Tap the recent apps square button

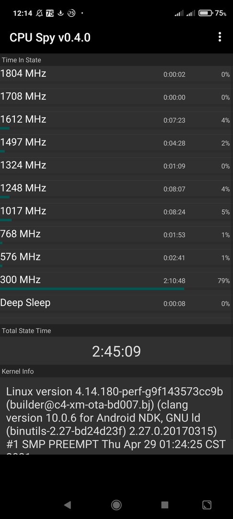pos(165,505)
